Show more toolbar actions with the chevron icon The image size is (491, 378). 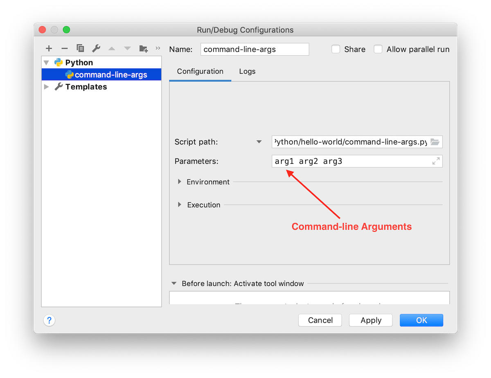pyautogui.click(x=158, y=48)
